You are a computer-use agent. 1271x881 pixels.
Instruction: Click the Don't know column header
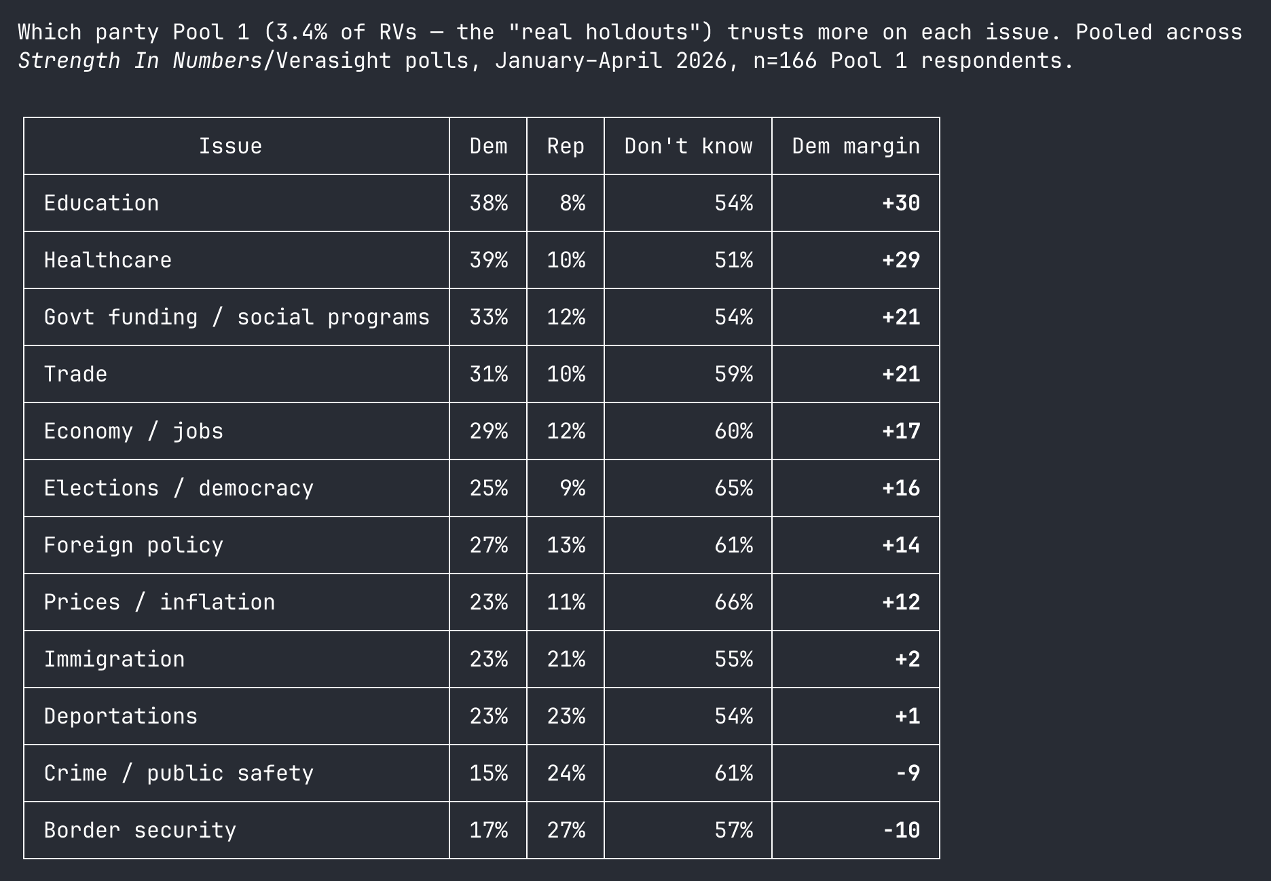click(688, 146)
